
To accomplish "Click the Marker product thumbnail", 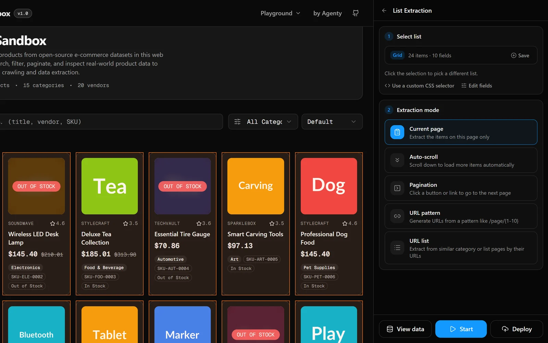I will pos(183,324).
